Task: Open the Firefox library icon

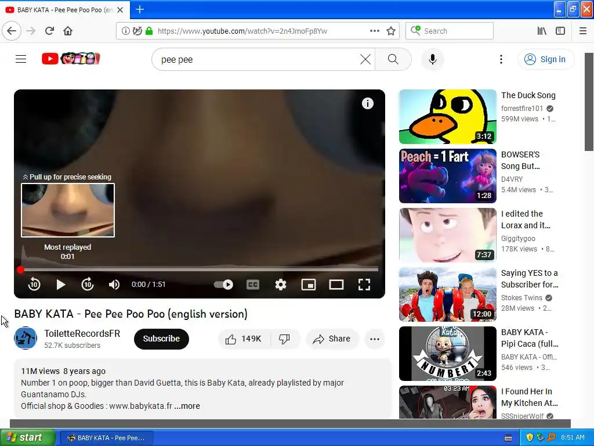Action: coord(542,31)
